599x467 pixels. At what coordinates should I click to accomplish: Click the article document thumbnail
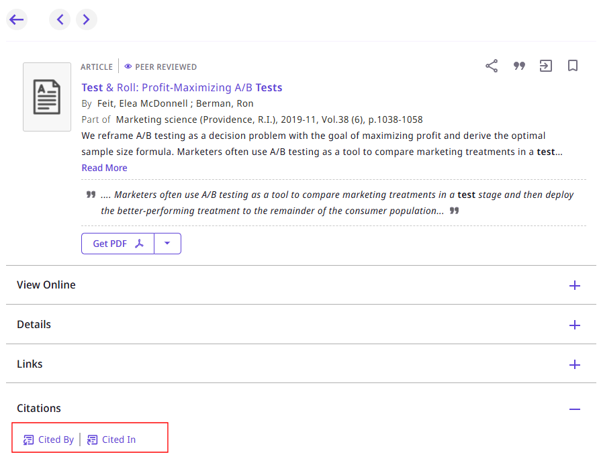pos(47,97)
